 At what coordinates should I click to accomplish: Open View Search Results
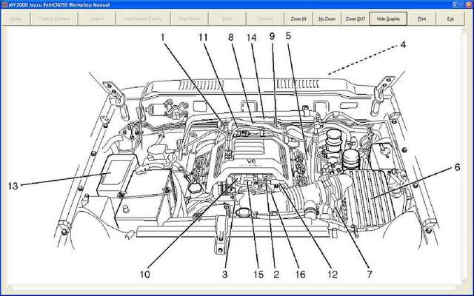[143, 18]
